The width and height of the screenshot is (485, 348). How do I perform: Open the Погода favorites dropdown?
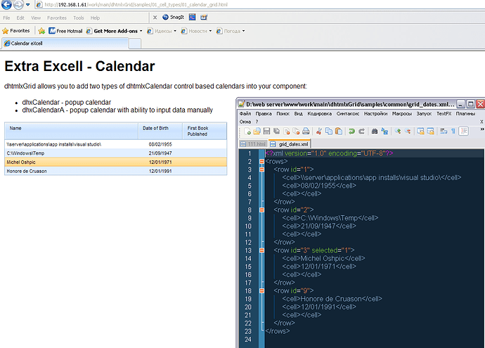(x=231, y=31)
